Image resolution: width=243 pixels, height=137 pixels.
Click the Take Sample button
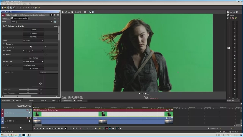coord(33,68)
